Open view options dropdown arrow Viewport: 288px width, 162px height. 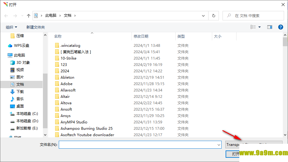point(259,27)
